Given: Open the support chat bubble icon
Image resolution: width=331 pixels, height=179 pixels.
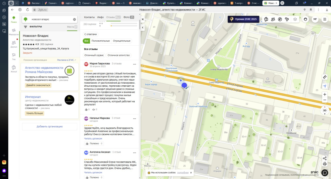Looking at the screenshot, I should (x=325, y=173).
